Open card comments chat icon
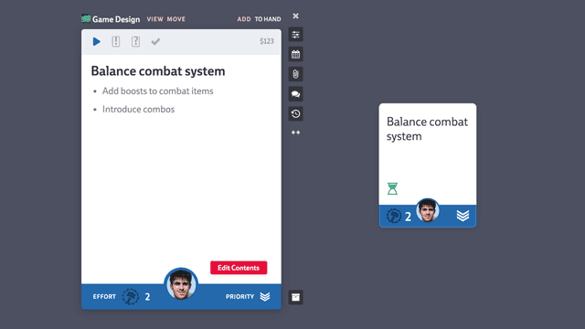585x329 pixels. (x=295, y=94)
